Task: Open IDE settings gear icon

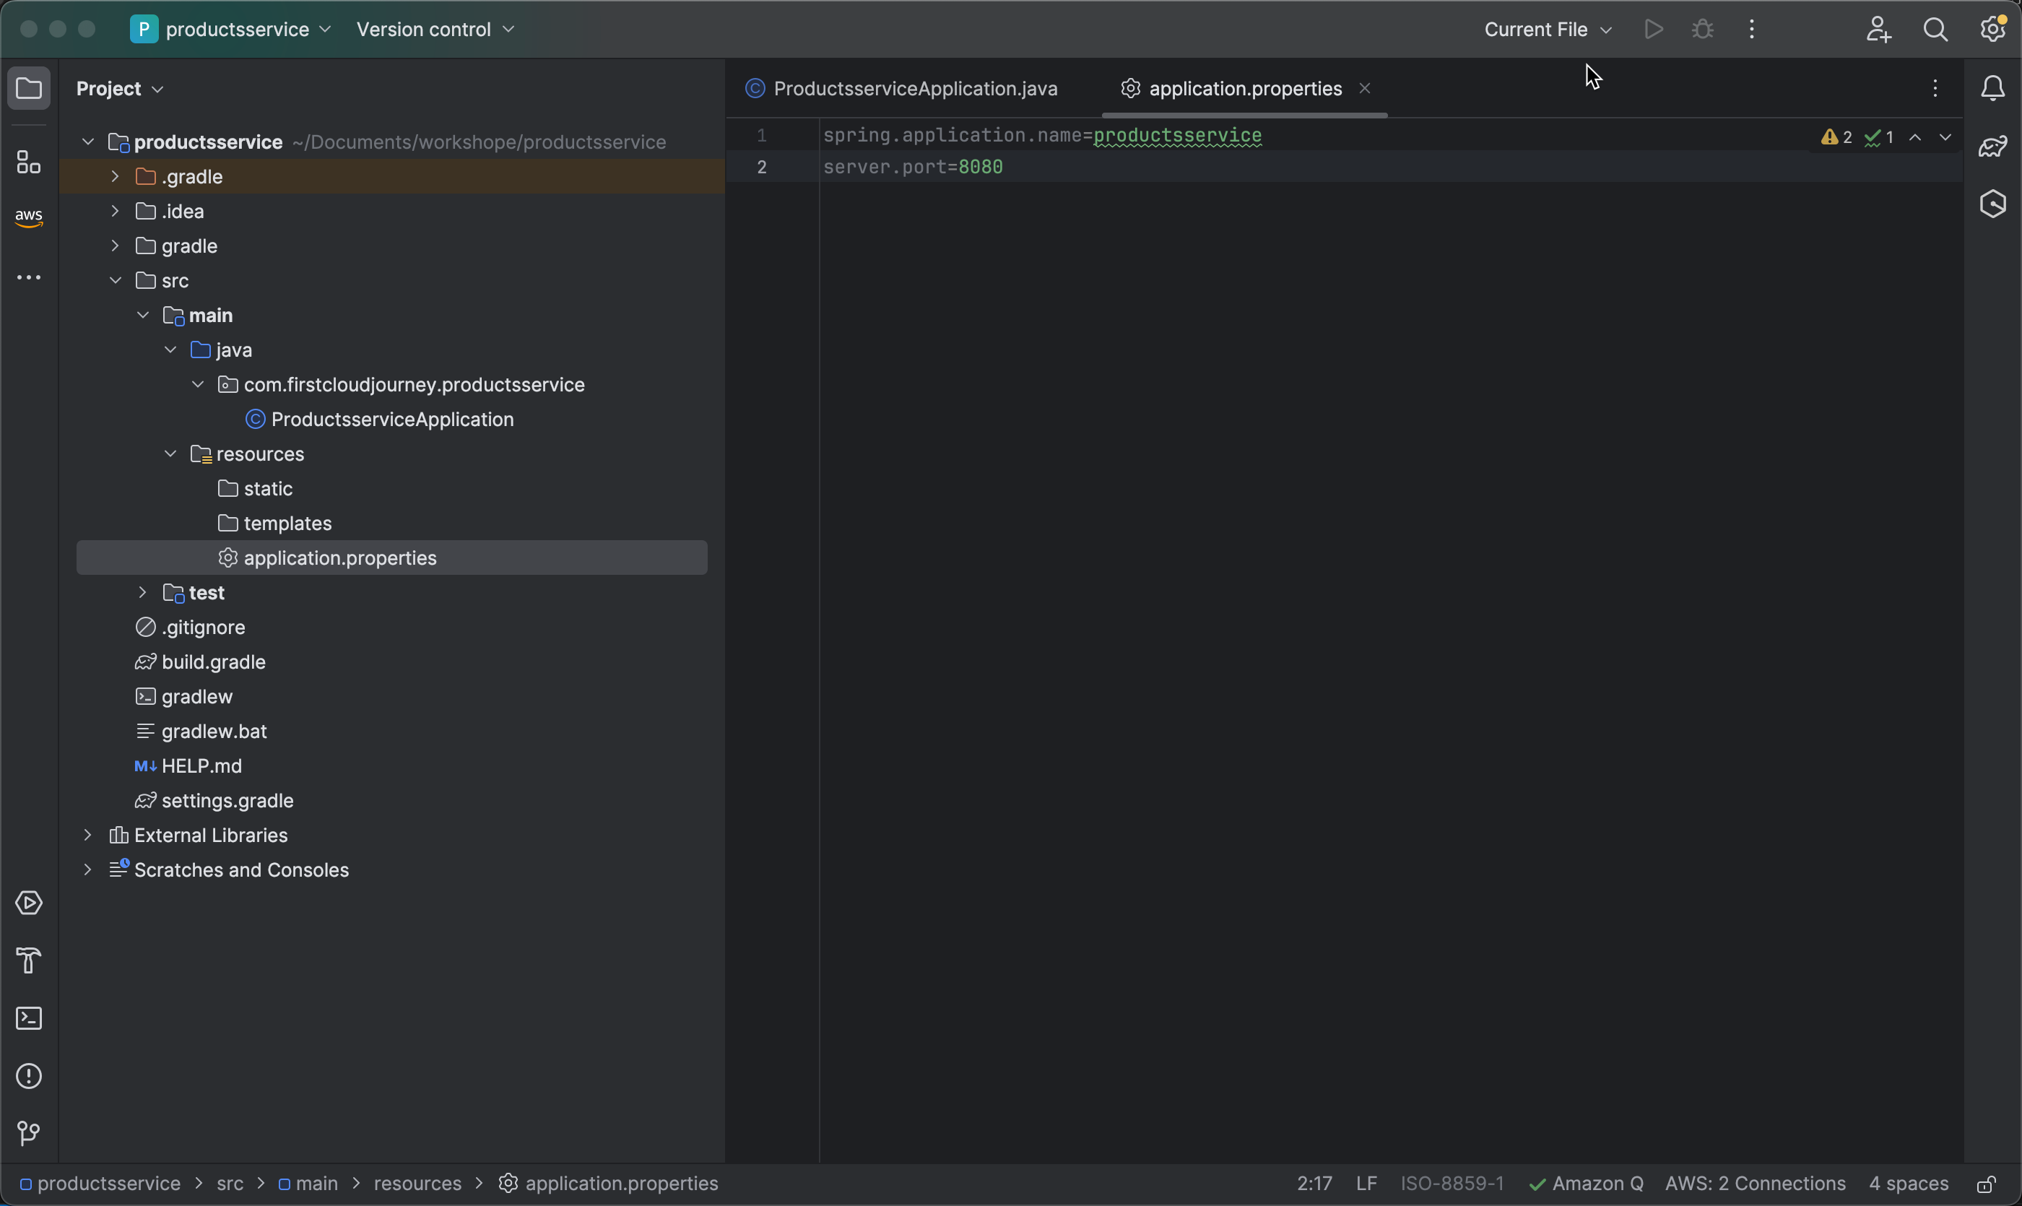Action: coord(1992,30)
